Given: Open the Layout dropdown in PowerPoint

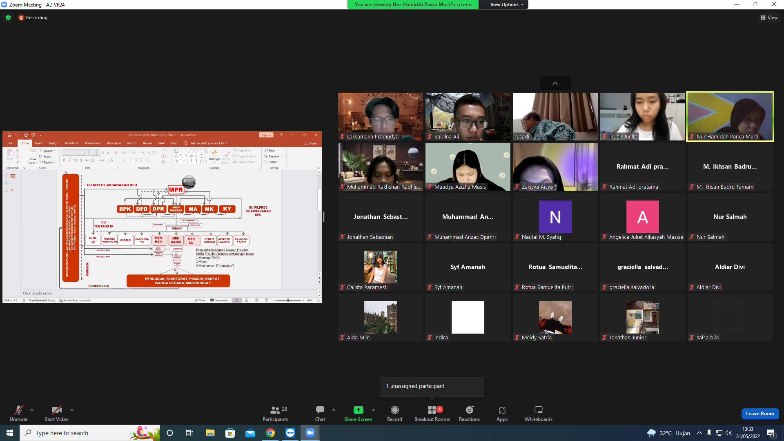Looking at the screenshot, I should pos(48,151).
